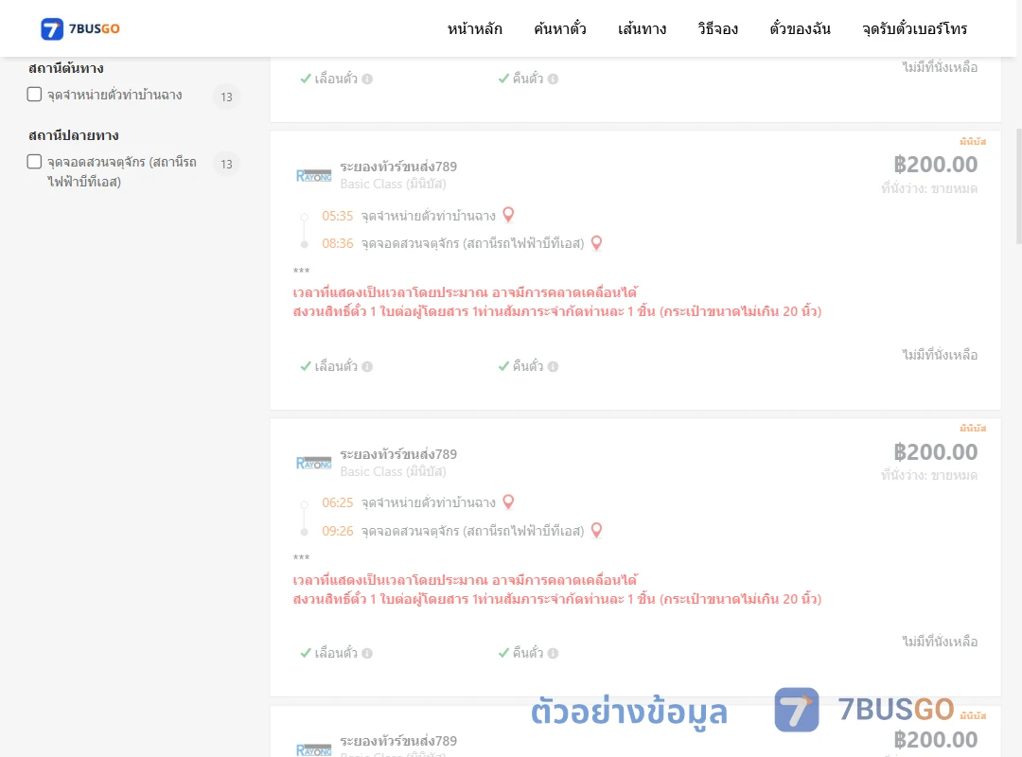Click คืนตั๋ว info icon in top partial card
Screen dimensions: 1022x757
point(553,79)
